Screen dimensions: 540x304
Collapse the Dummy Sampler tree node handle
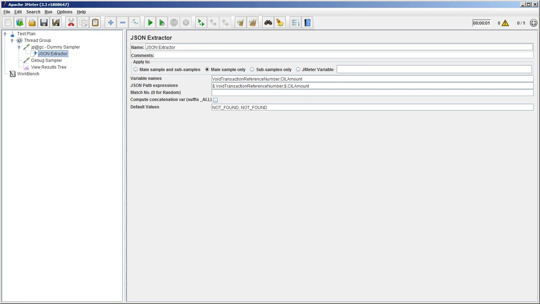(19, 47)
